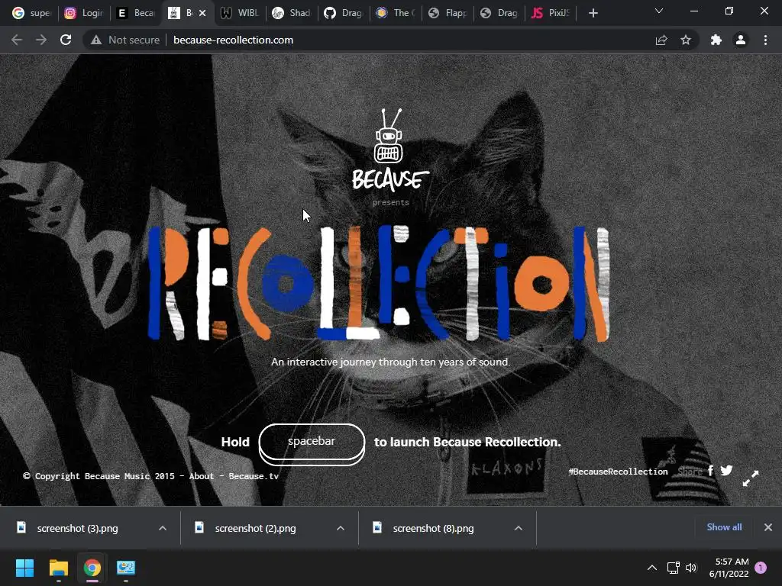782x586 pixels.
Task: Click the #BecauseRecollection hashtag
Action: coord(618,472)
